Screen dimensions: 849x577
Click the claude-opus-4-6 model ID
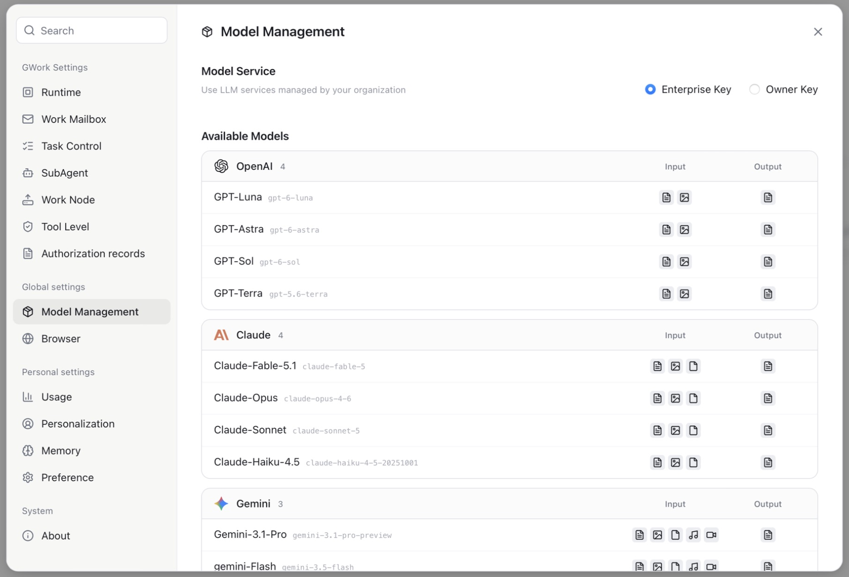(317, 399)
